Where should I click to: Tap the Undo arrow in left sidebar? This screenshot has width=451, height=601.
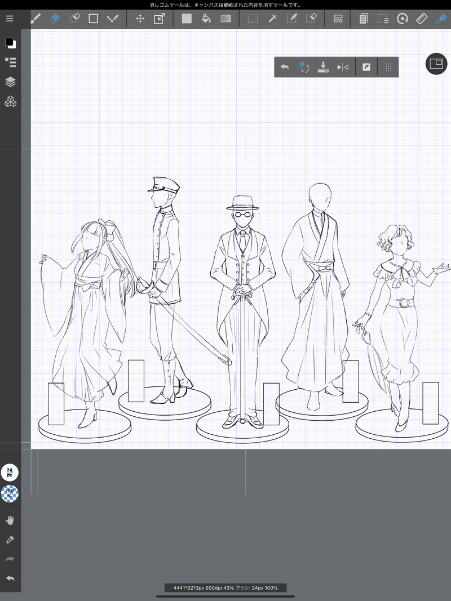click(10, 578)
